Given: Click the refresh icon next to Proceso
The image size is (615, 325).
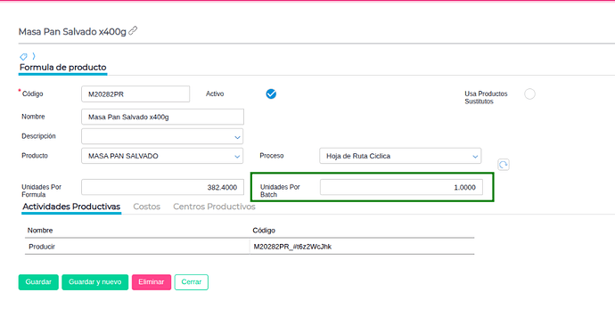Looking at the screenshot, I should point(504,165).
